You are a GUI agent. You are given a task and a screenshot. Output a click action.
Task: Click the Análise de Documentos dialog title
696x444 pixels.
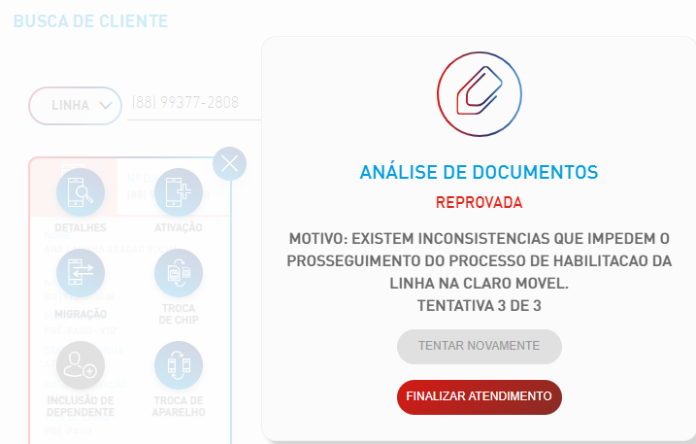point(479,172)
